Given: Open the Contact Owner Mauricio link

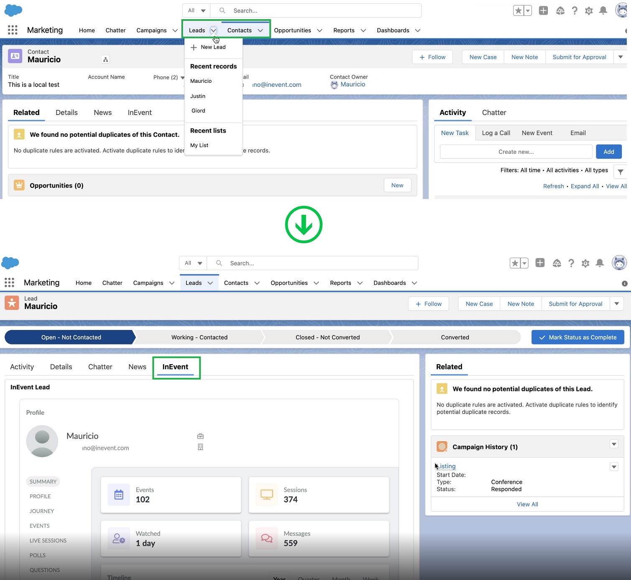Looking at the screenshot, I should point(353,84).
